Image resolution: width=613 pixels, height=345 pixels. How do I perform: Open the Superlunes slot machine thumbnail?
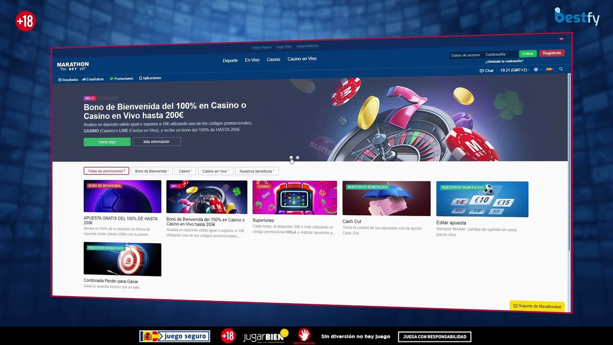pyautogui.click(x=295, y=198)
